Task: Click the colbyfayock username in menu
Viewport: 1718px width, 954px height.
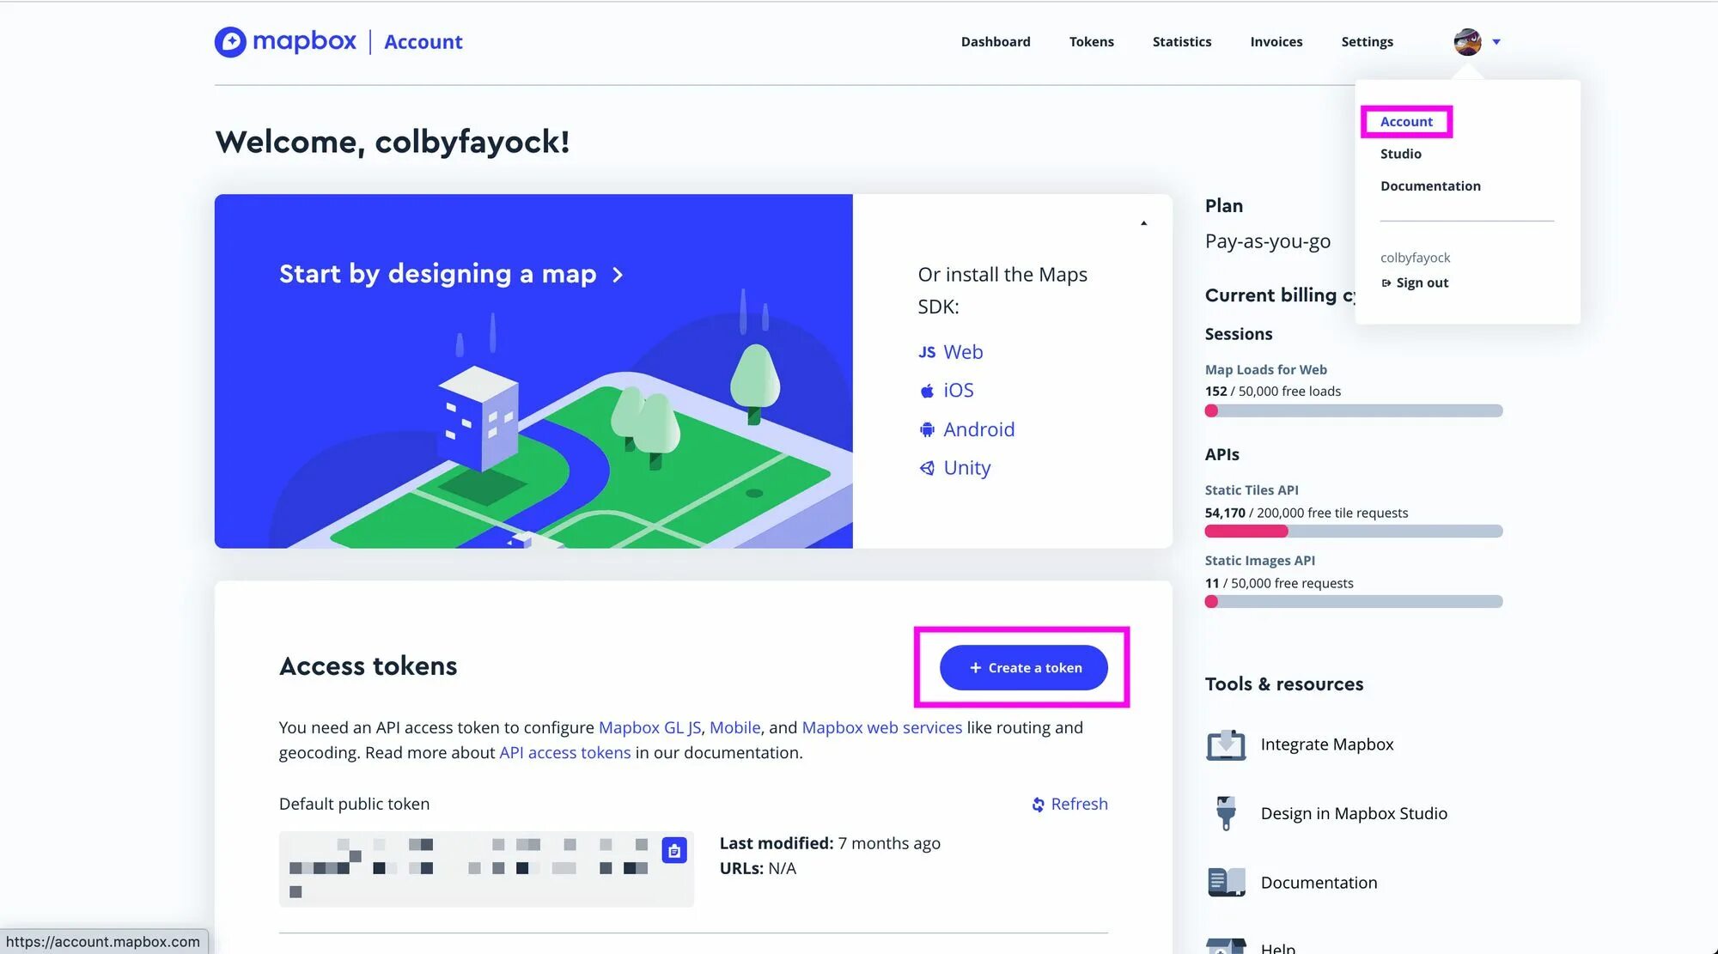Action: click(x=1415, y=258)
